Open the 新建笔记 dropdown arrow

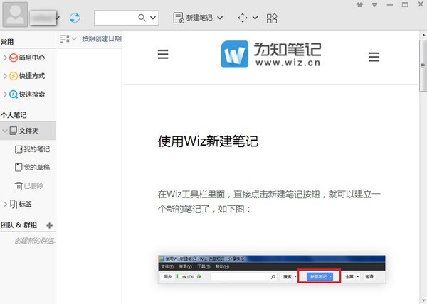[220, 18]
